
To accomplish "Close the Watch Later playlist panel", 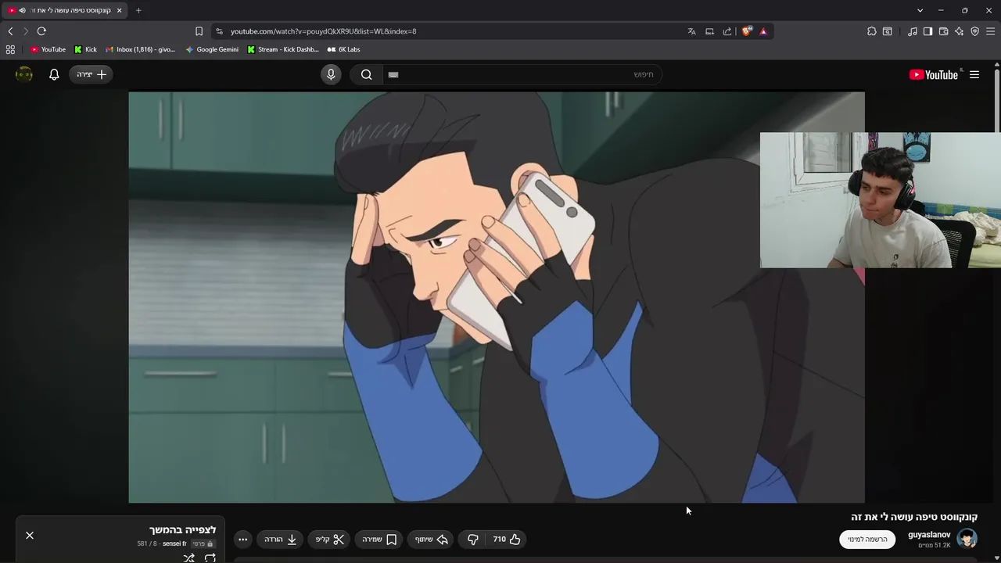I will 30,535.
